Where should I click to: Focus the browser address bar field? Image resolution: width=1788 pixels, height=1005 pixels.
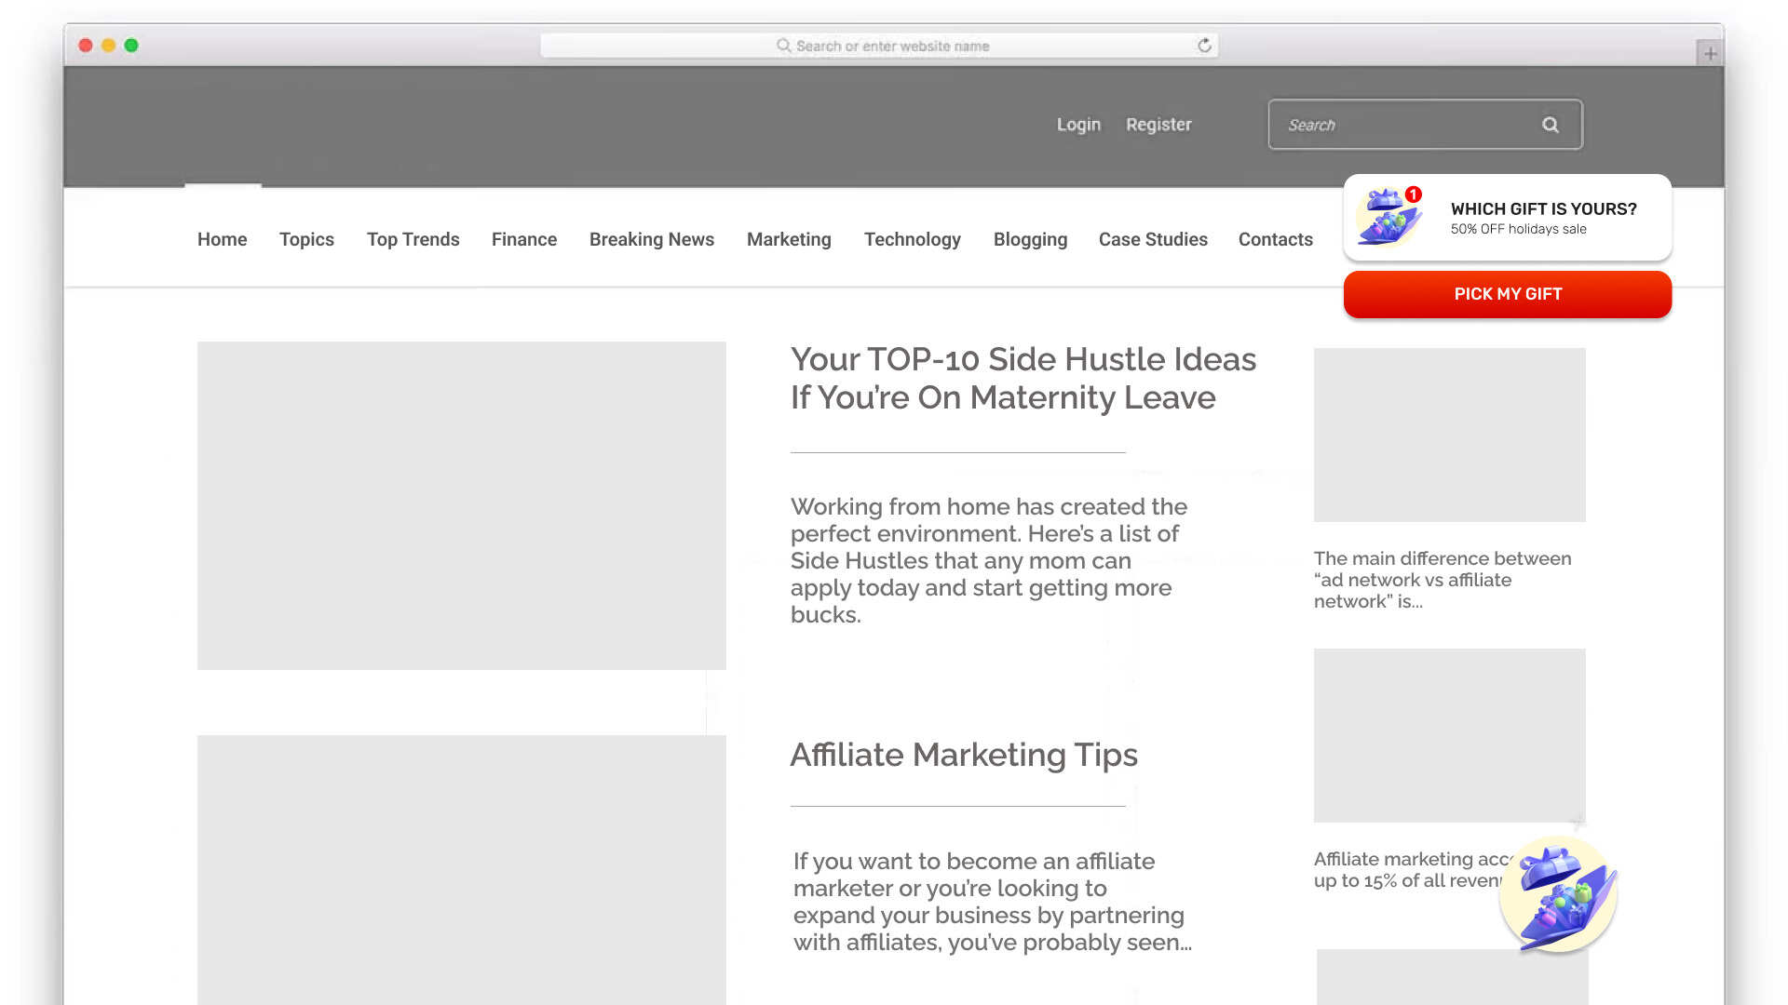[879, 46]
